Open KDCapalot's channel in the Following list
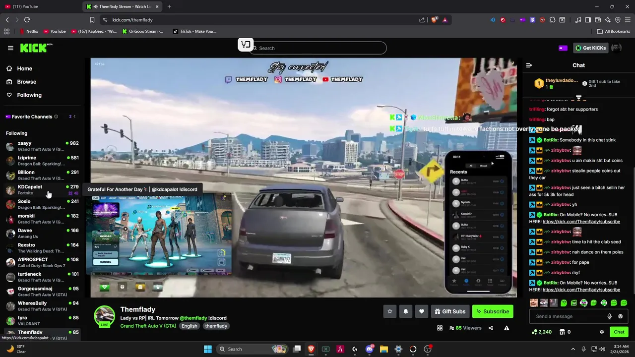This screenshot has width=635, height=357. tap(42, 190)
